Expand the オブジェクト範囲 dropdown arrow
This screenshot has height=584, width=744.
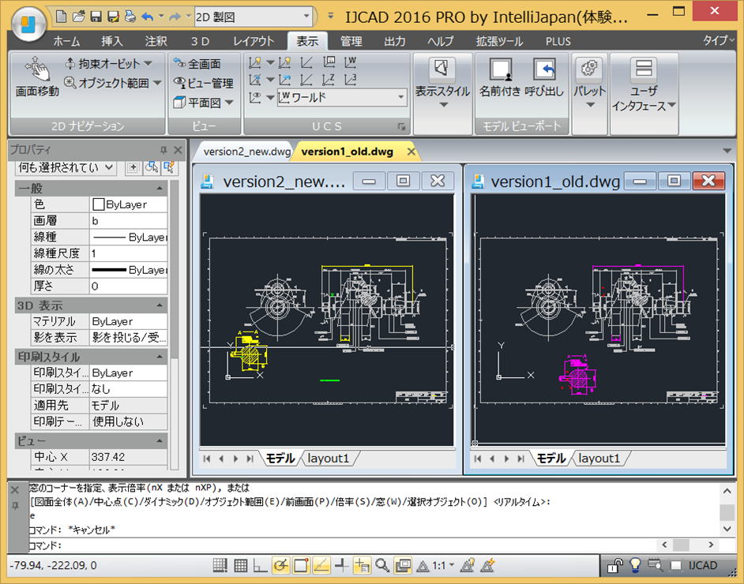[157, 83]
